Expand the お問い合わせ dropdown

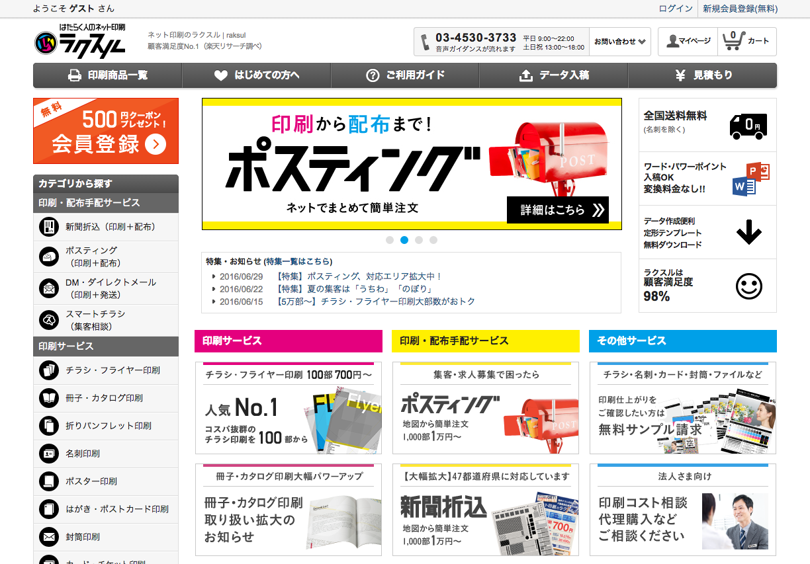[x=620, y=41]
